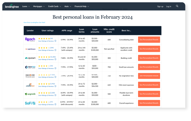Select the 'Overall experience' cell

[126, 103]
